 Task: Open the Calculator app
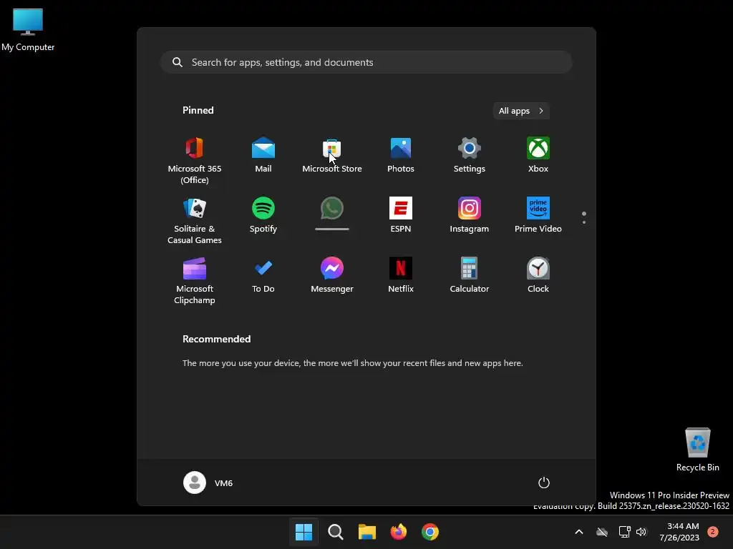point(470,275)
